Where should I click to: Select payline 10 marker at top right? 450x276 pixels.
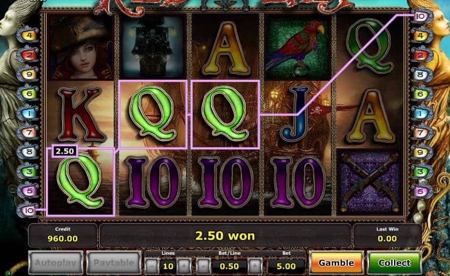(421, 16)
